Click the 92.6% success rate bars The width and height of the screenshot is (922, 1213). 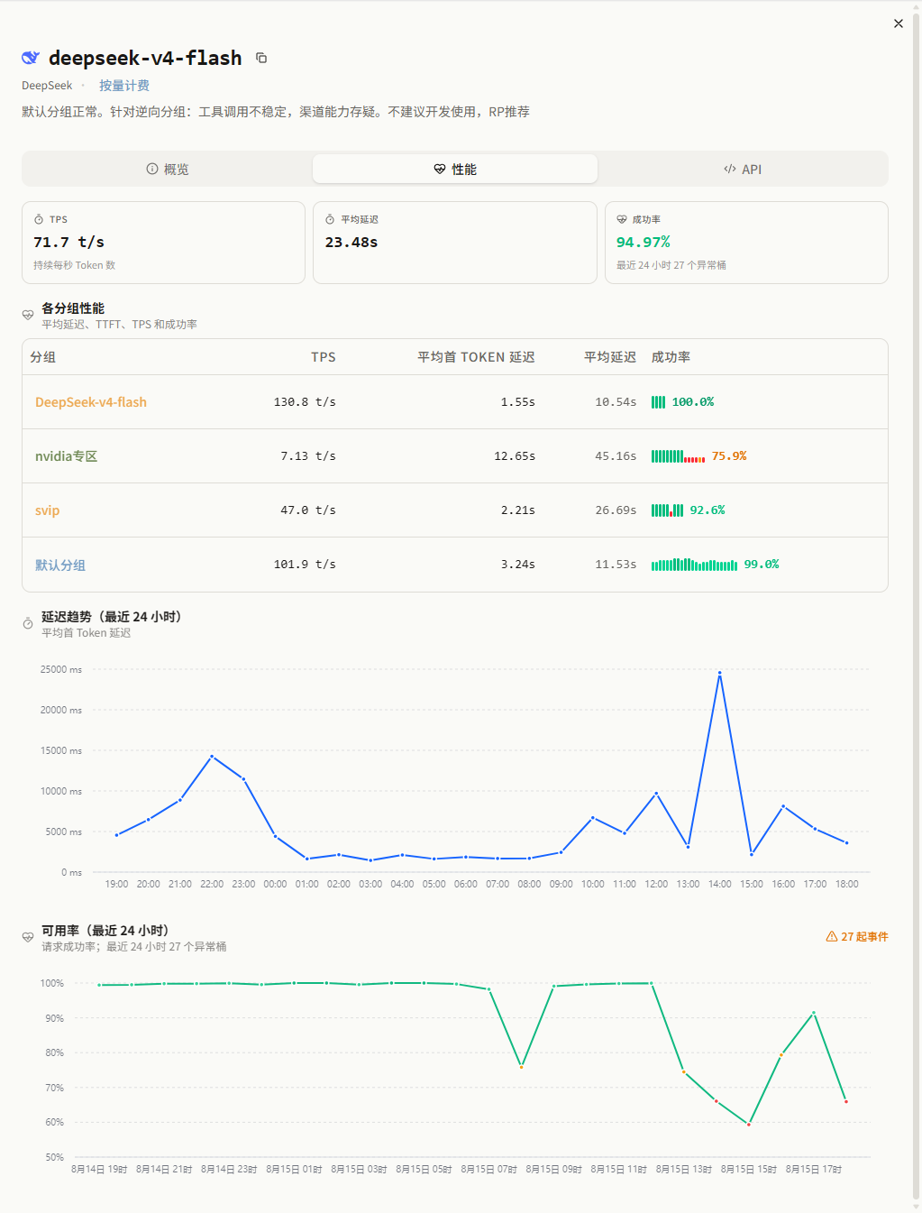click(x=667, y=510)
